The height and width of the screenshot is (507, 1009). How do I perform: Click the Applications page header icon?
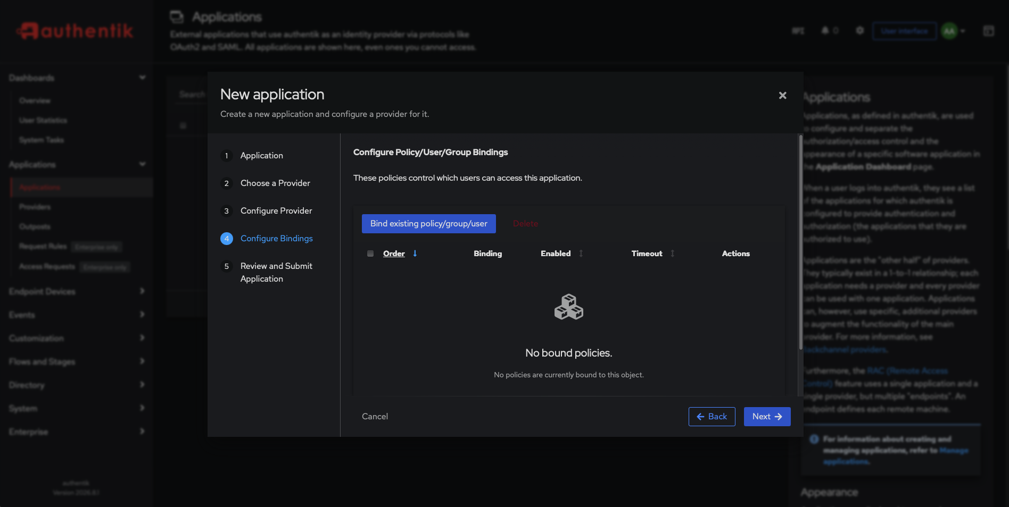click(x=177, y=17)
